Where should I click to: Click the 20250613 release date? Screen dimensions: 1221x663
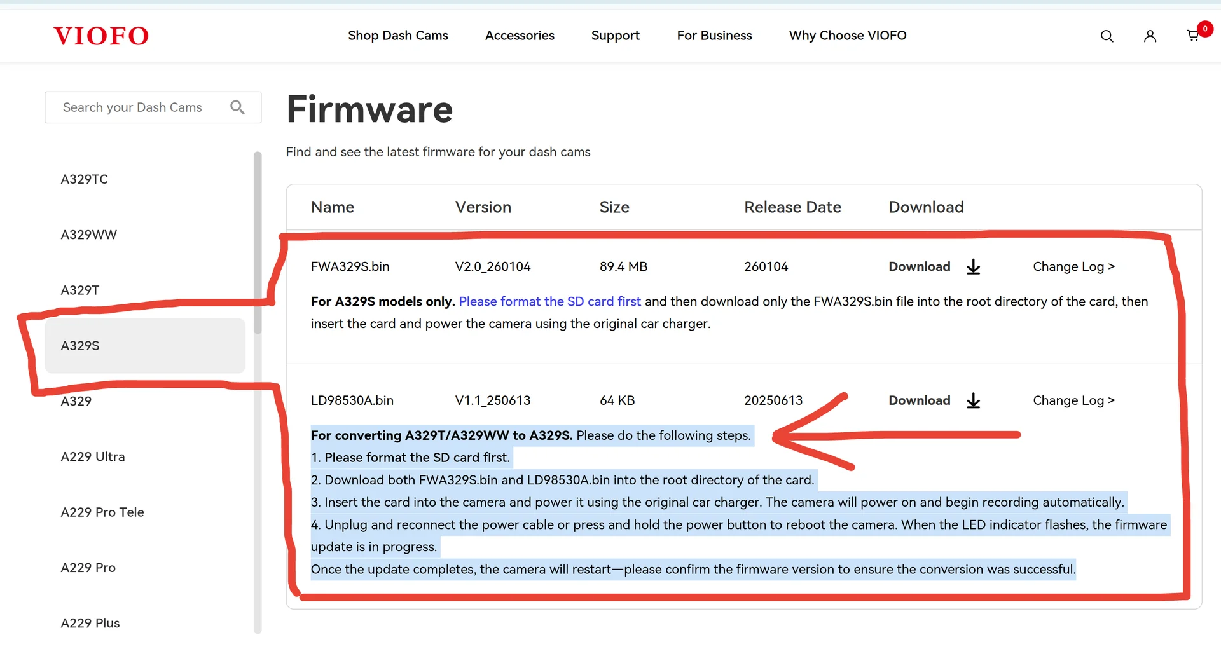pyautogui.click(x=773, y=400)
